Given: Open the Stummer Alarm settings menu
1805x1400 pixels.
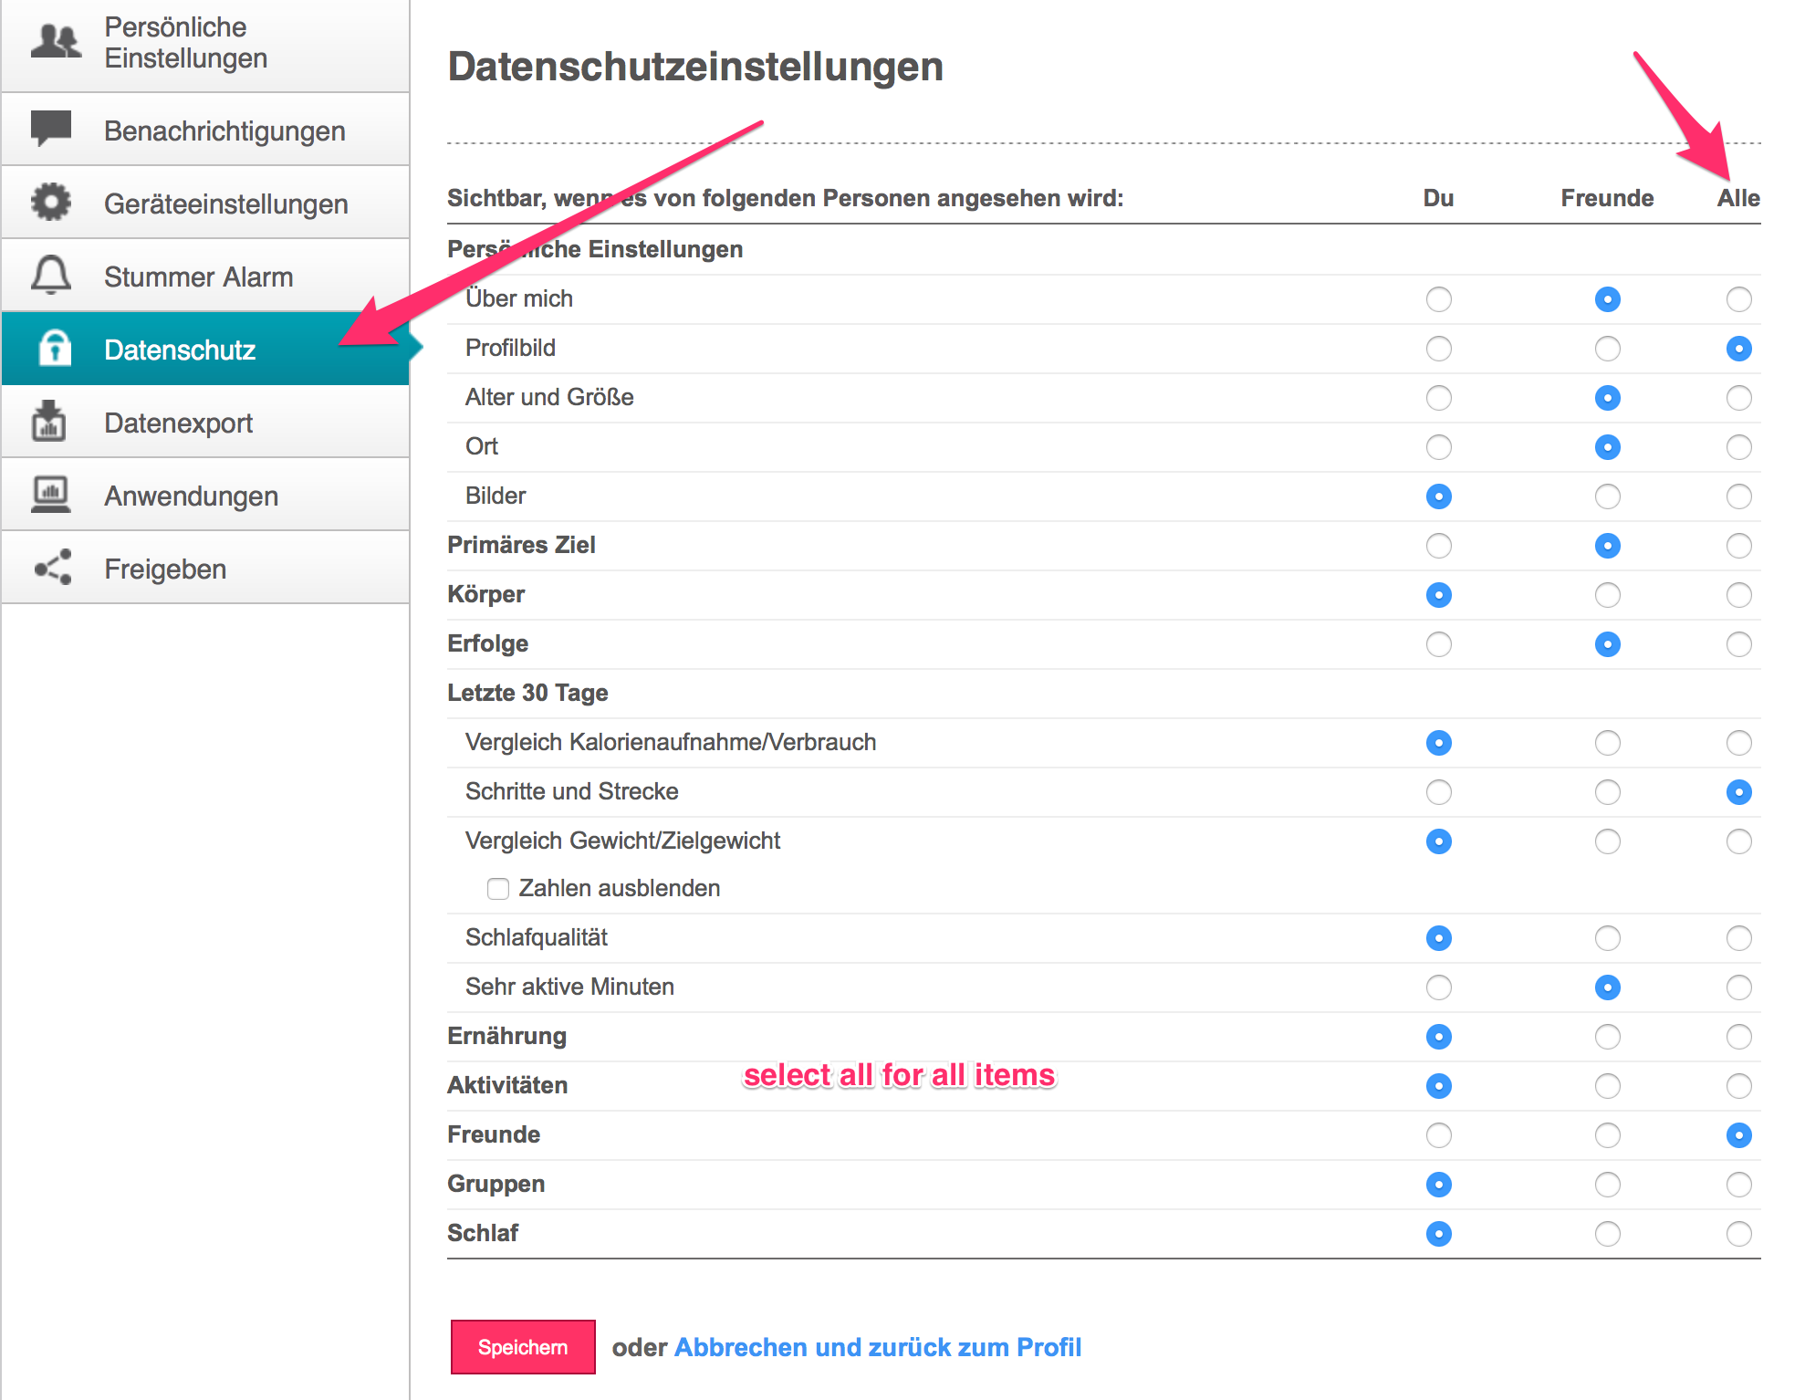Looking at the screenshot, I should tap(198, 277).
